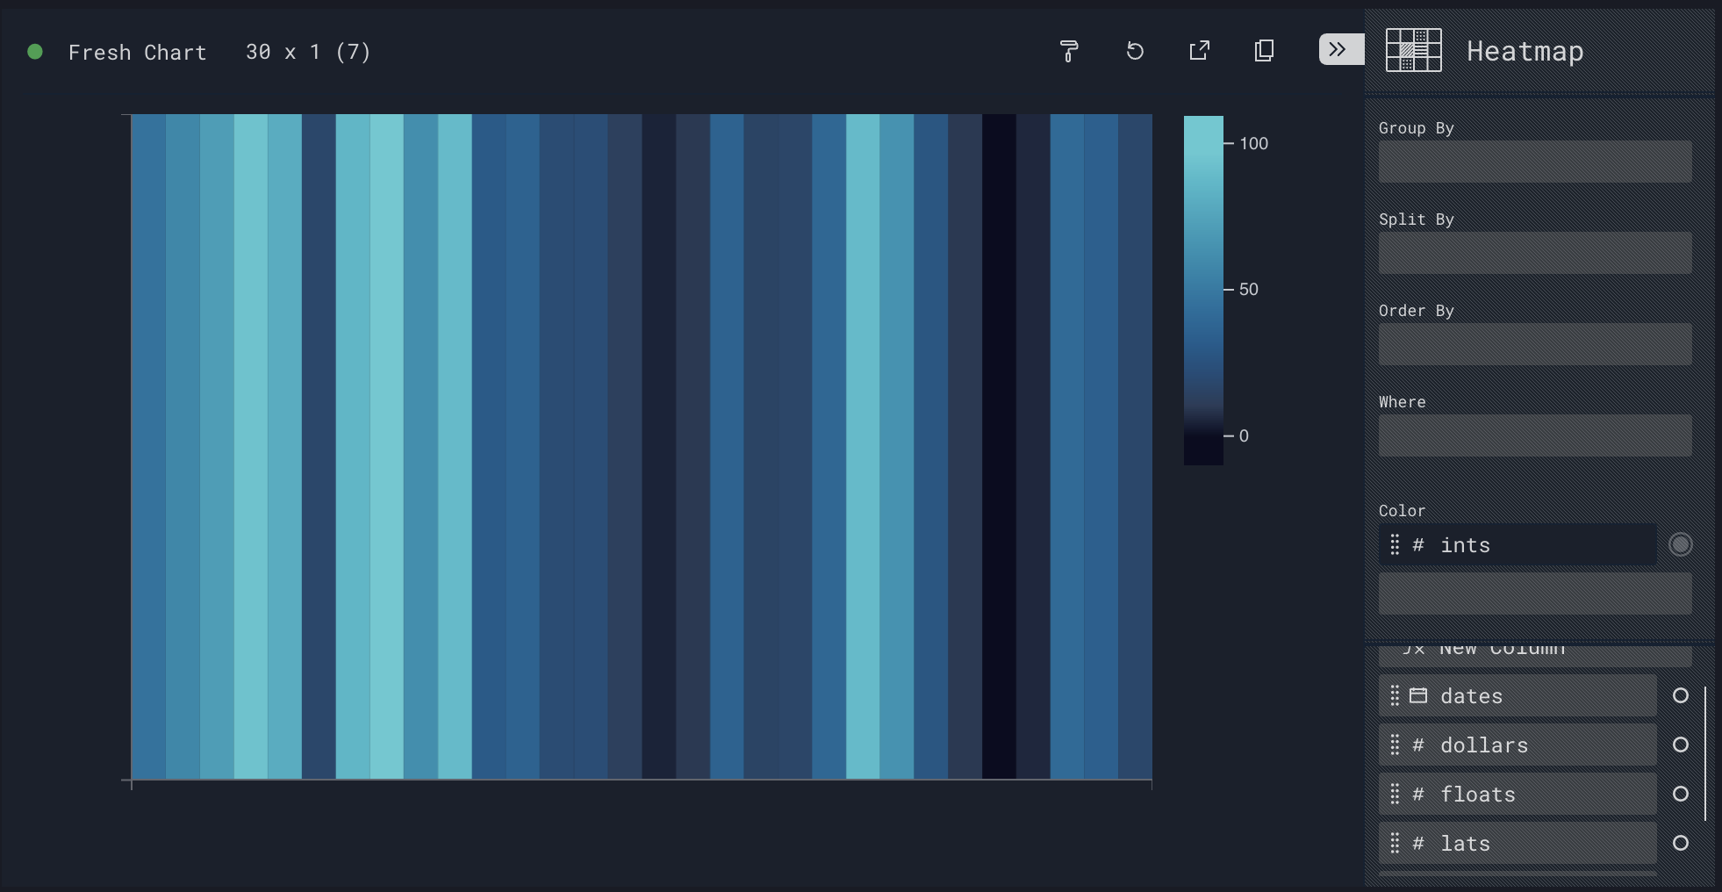Grab the drag handle of floats column

(1395, 795)
